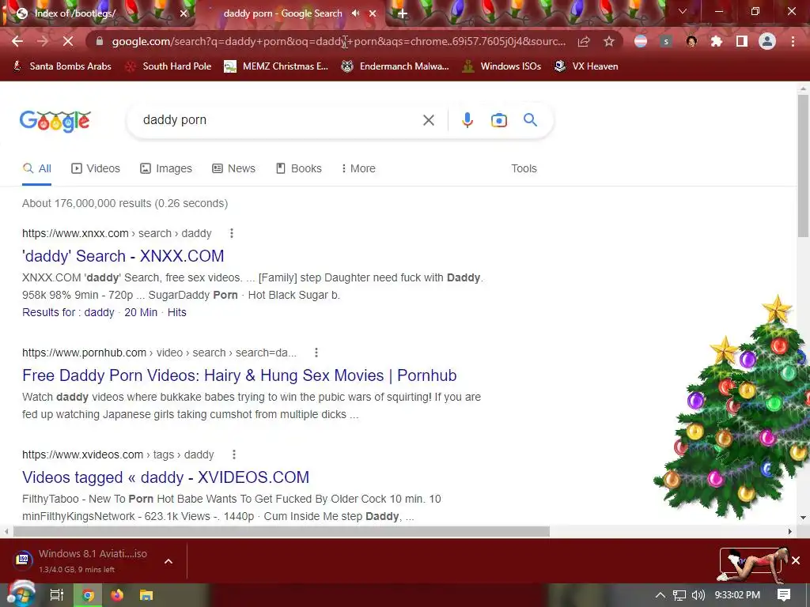Image resolution: width=810 pixels, height=607 pixels.
Task: Switch to the Images results tab
Action: click(x=166, y=169)
